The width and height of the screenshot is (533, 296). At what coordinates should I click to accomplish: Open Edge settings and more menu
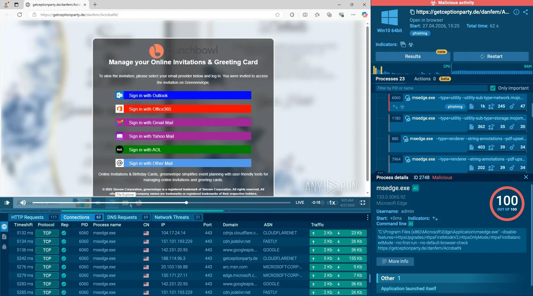point(353,15)
